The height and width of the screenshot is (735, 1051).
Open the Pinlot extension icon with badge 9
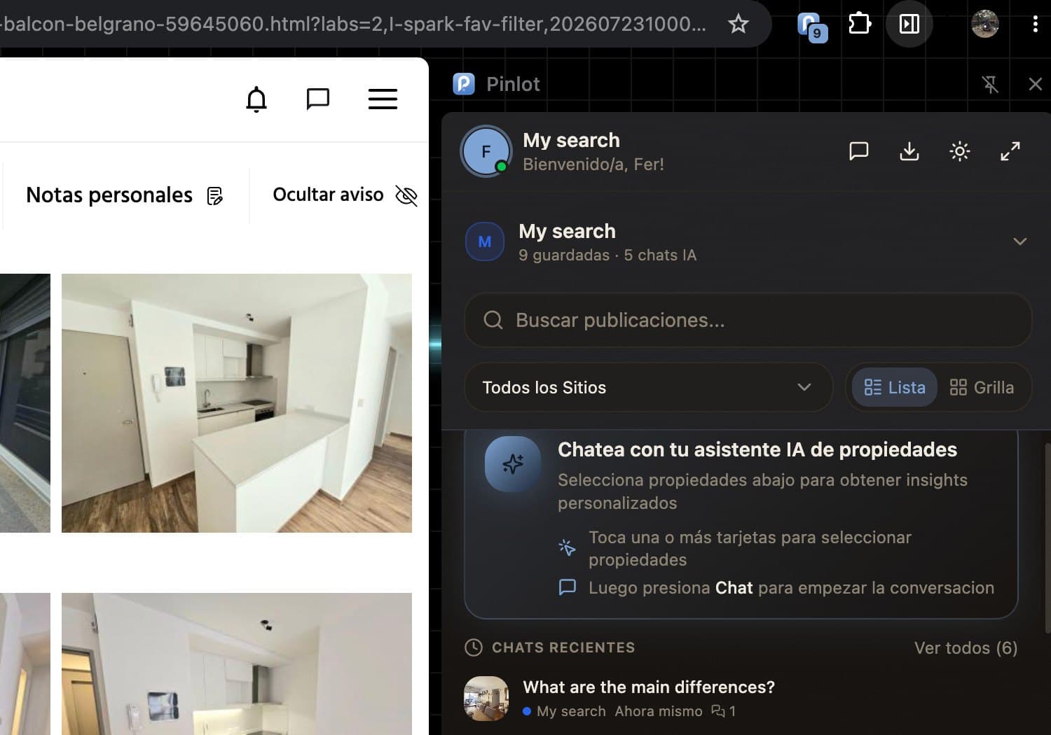(x=812, y=27)
